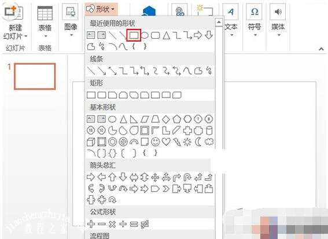
Task: Select the not-equal sign in 公式形状
Action: click(145, 224)
